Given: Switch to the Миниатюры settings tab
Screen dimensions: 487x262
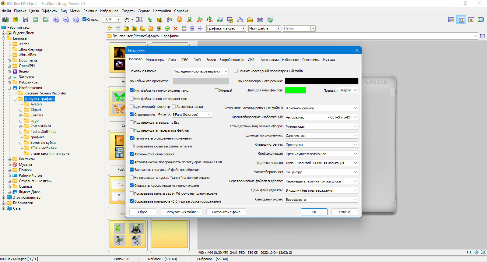Looking at the screenshot, I should click(x=155, y=60).
